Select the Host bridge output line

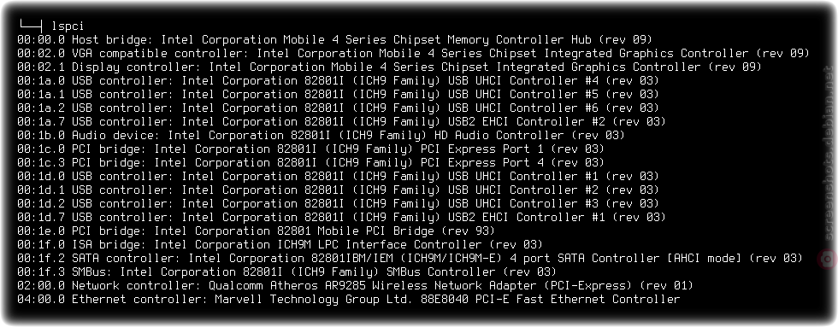[334, 40]
